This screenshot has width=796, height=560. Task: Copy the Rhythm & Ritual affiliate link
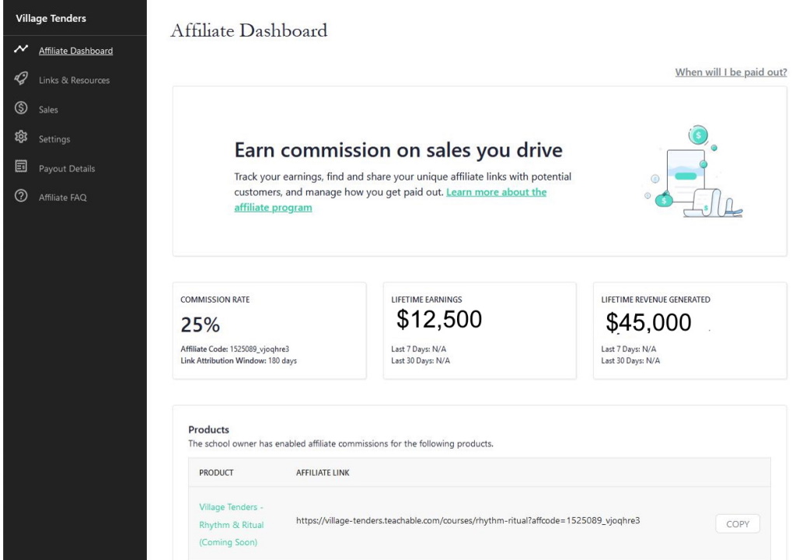738,524
